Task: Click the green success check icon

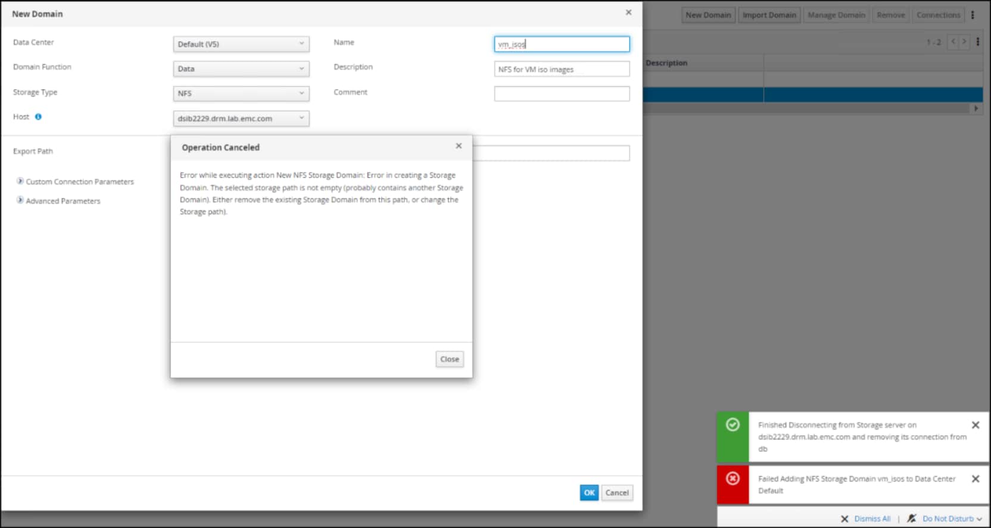Action: pos(733,424)
